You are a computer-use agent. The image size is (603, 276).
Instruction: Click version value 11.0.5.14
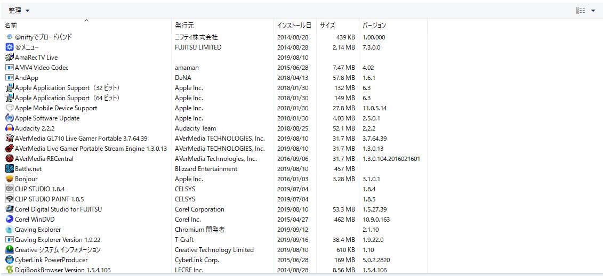[x=375, y=108]
